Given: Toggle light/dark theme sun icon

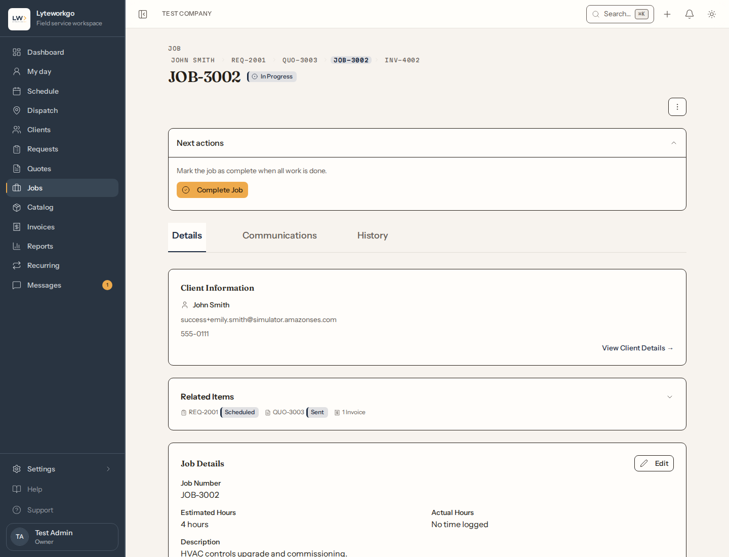Looking at the screenshot, I should click(x=712, y=14).
